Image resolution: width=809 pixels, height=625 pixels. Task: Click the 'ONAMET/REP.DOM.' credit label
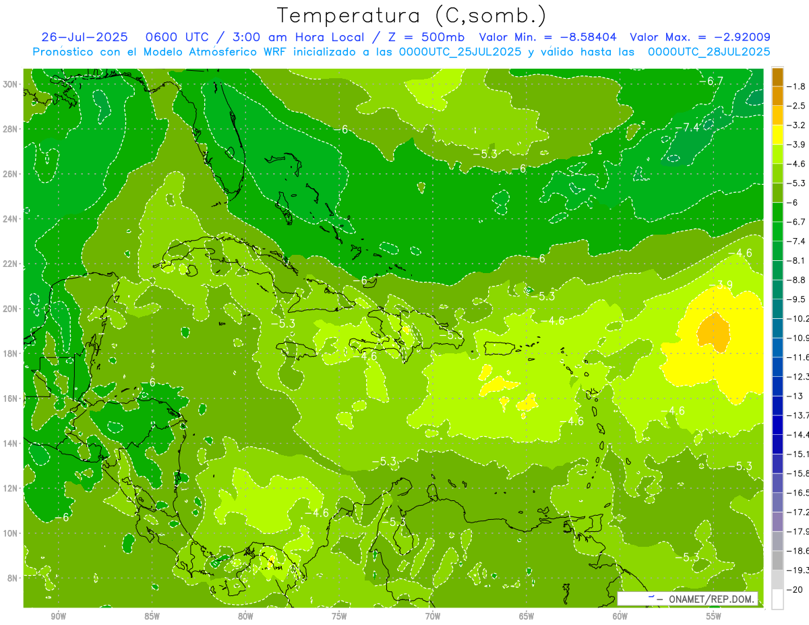pyautogui.click(x=711, y=599)
